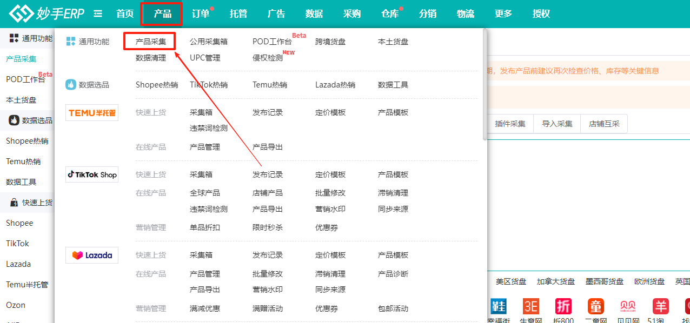Open the 贝贝网 site icon
The width and height of the screenshot is (690, 323).
pyautogui.click(x=628, y=306)
